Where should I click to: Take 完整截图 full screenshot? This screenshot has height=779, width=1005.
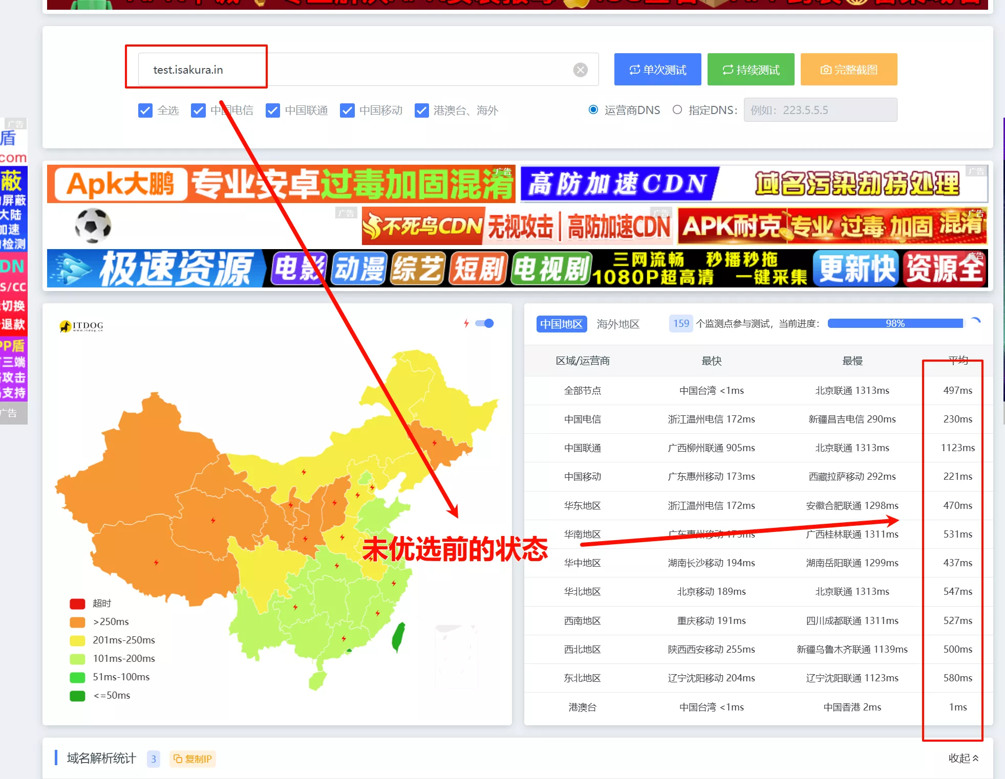pyautogui.click(x=848, y=69)
